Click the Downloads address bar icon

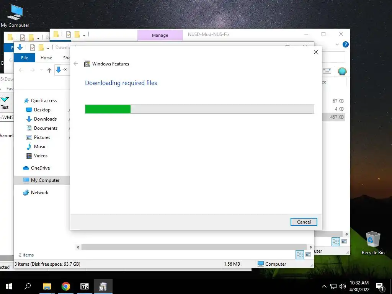[59, 70]
